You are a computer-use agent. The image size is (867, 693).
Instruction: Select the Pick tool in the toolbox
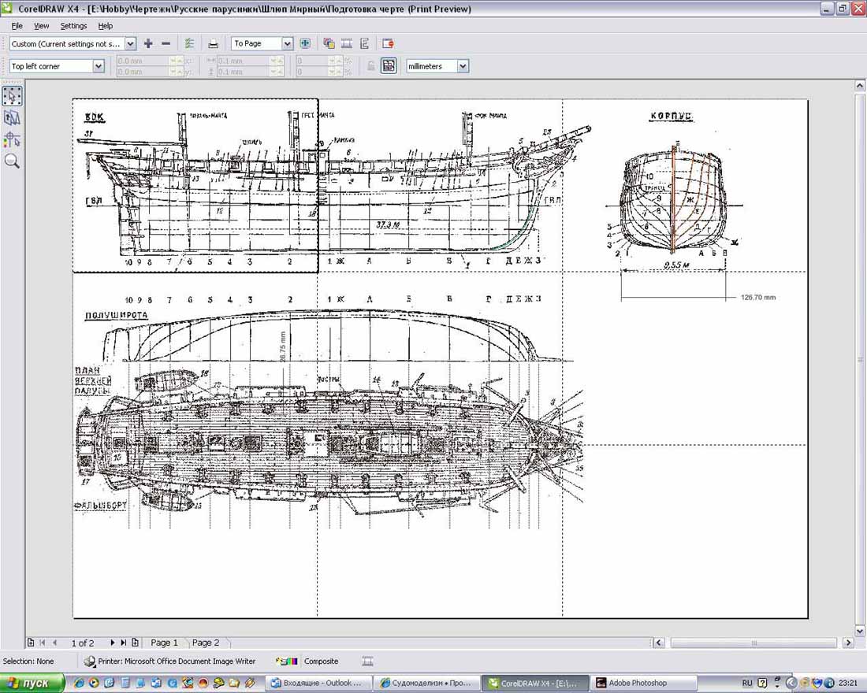pos(12,96)
